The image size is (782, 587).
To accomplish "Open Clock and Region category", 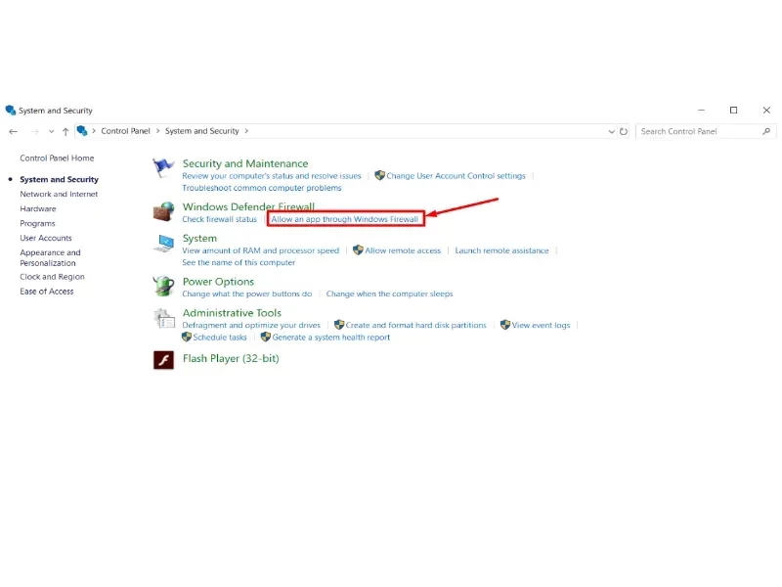I will 52,277.
